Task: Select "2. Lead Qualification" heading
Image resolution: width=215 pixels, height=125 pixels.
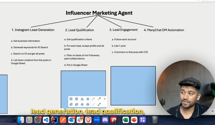Action: click(x=79, y=30)
